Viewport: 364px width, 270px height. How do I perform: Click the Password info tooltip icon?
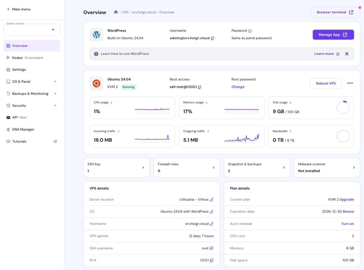click(x=250, y=30)
